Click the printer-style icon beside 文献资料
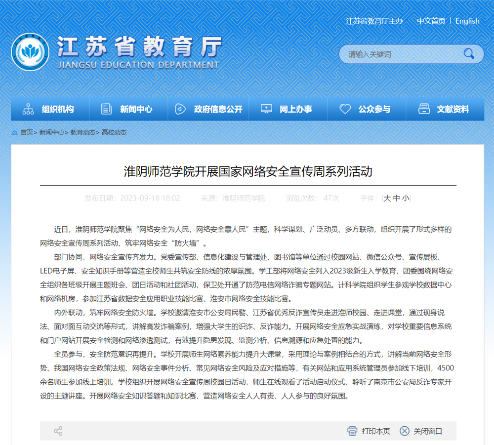494x445 pixels. pyautogui.click(x=424, y=109)
